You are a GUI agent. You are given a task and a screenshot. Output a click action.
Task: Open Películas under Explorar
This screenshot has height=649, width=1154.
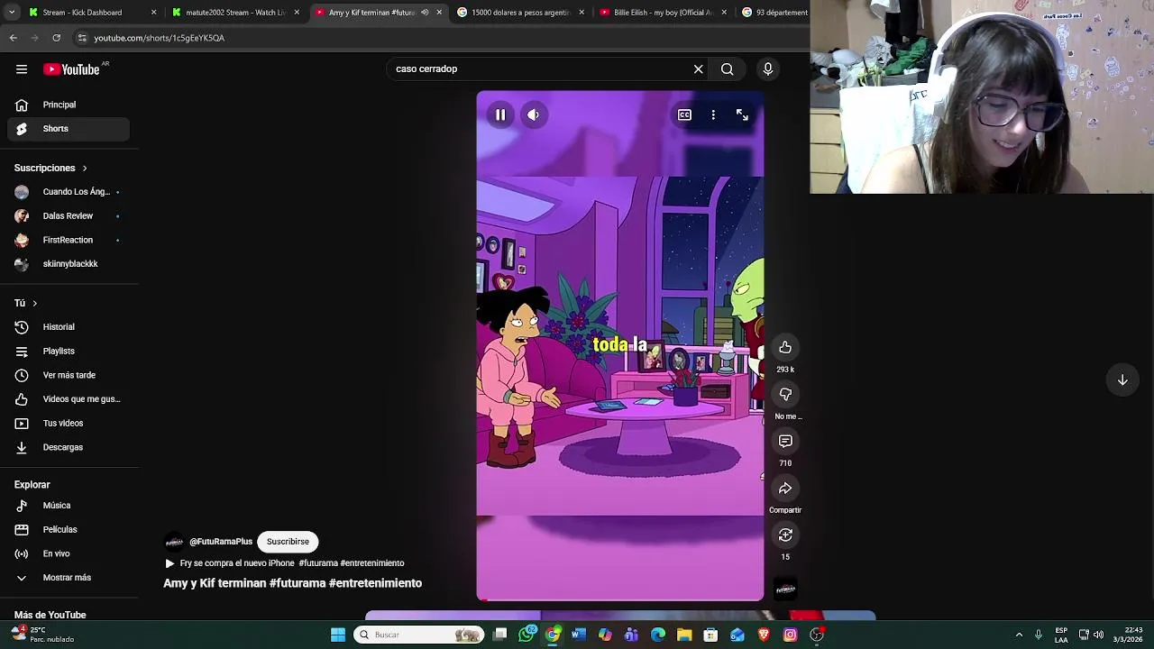69,530
